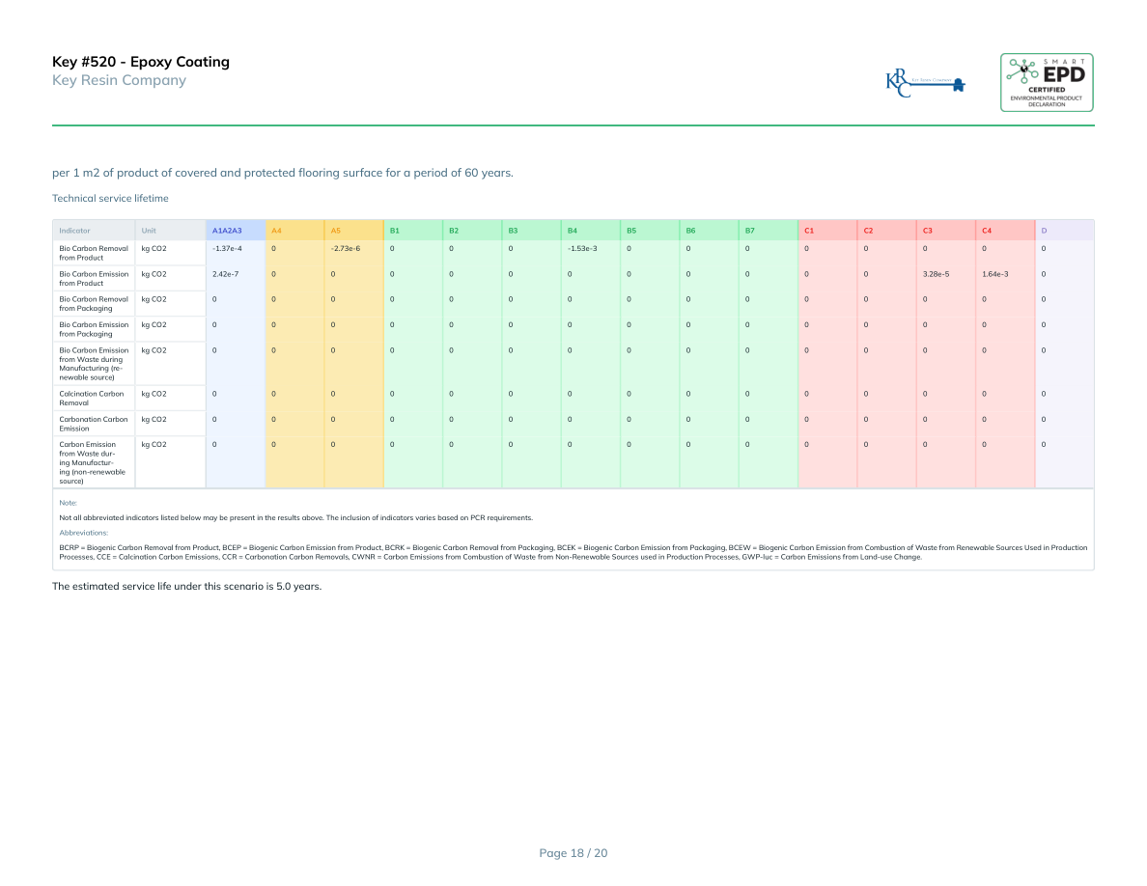Click the Technical service lifetime heading
1147x886 pixels.
point(110,199)
